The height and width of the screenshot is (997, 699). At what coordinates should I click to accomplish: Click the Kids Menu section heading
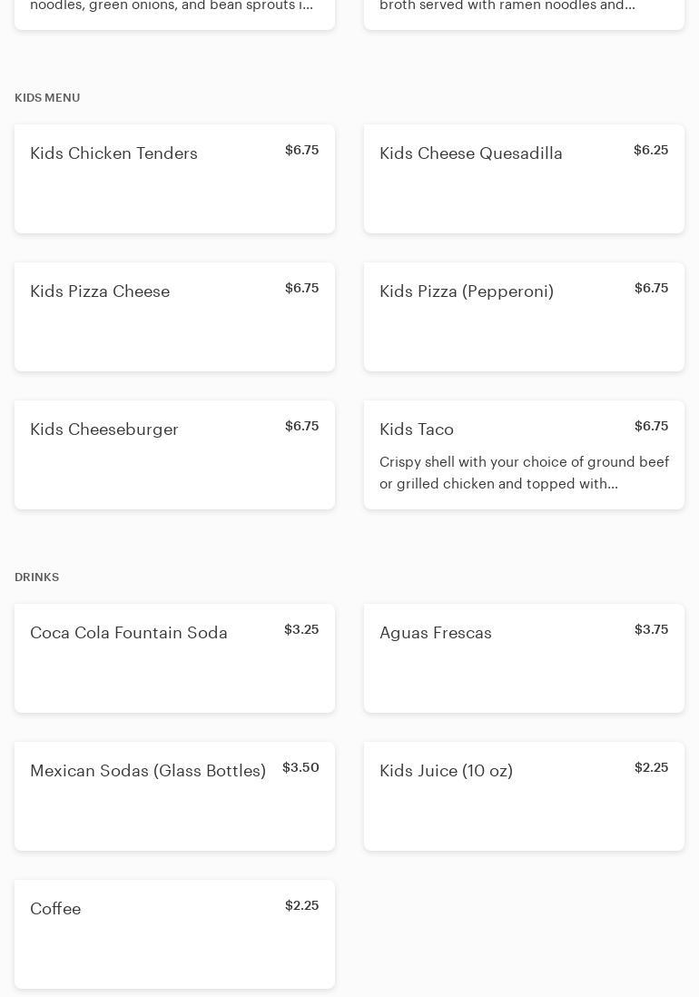(x=47, y=98)
